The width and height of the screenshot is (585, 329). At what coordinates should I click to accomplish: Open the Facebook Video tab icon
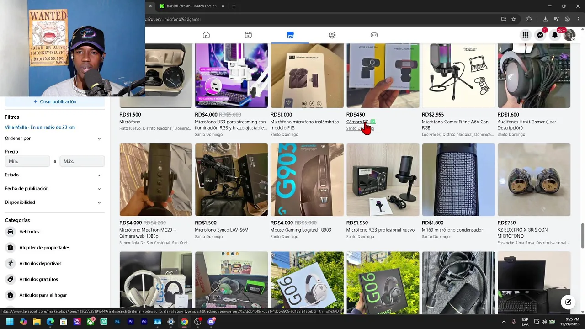(x=248, y=35)
